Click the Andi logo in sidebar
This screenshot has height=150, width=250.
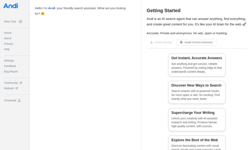(10, 6)
